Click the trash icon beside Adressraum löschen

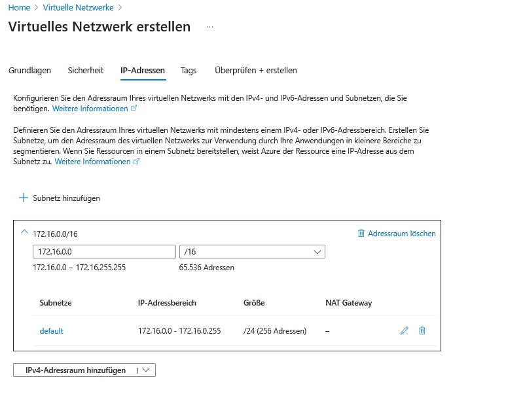point(361,234)
